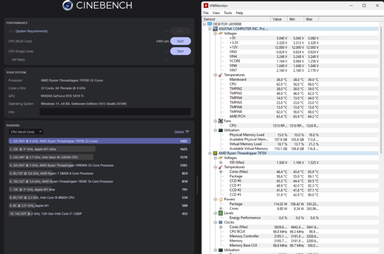Open the File menu in HWMonitor
Image resolution: width=384 pixels, height=254 pixels.
coord(206,13)
